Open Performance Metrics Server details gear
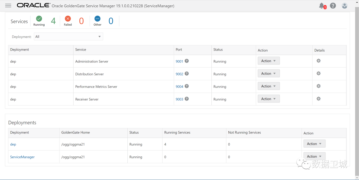359x180 pixels. (318, 86)
